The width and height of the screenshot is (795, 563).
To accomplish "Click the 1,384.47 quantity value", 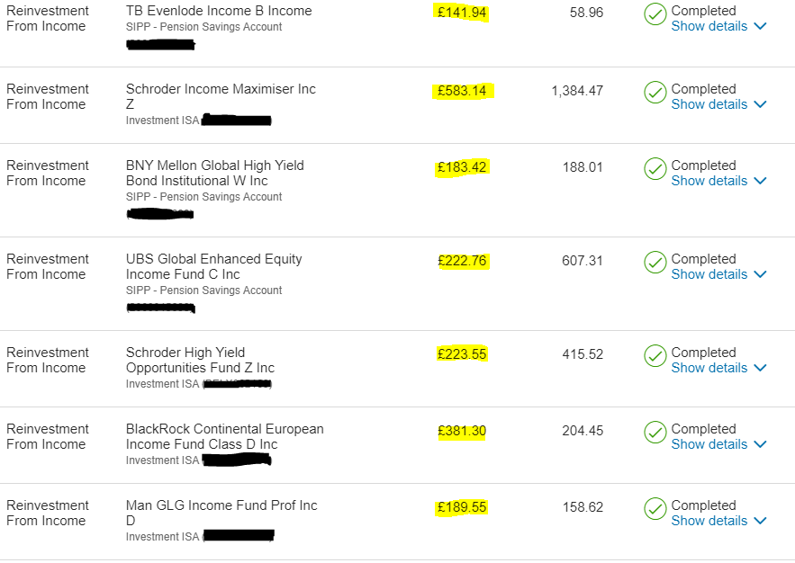I will coord(577,91).
